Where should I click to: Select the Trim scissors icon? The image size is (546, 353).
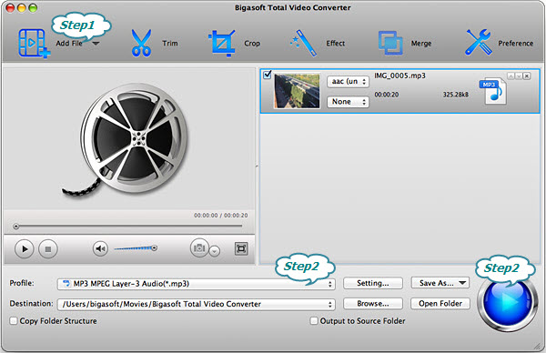(x=141, y=43)
